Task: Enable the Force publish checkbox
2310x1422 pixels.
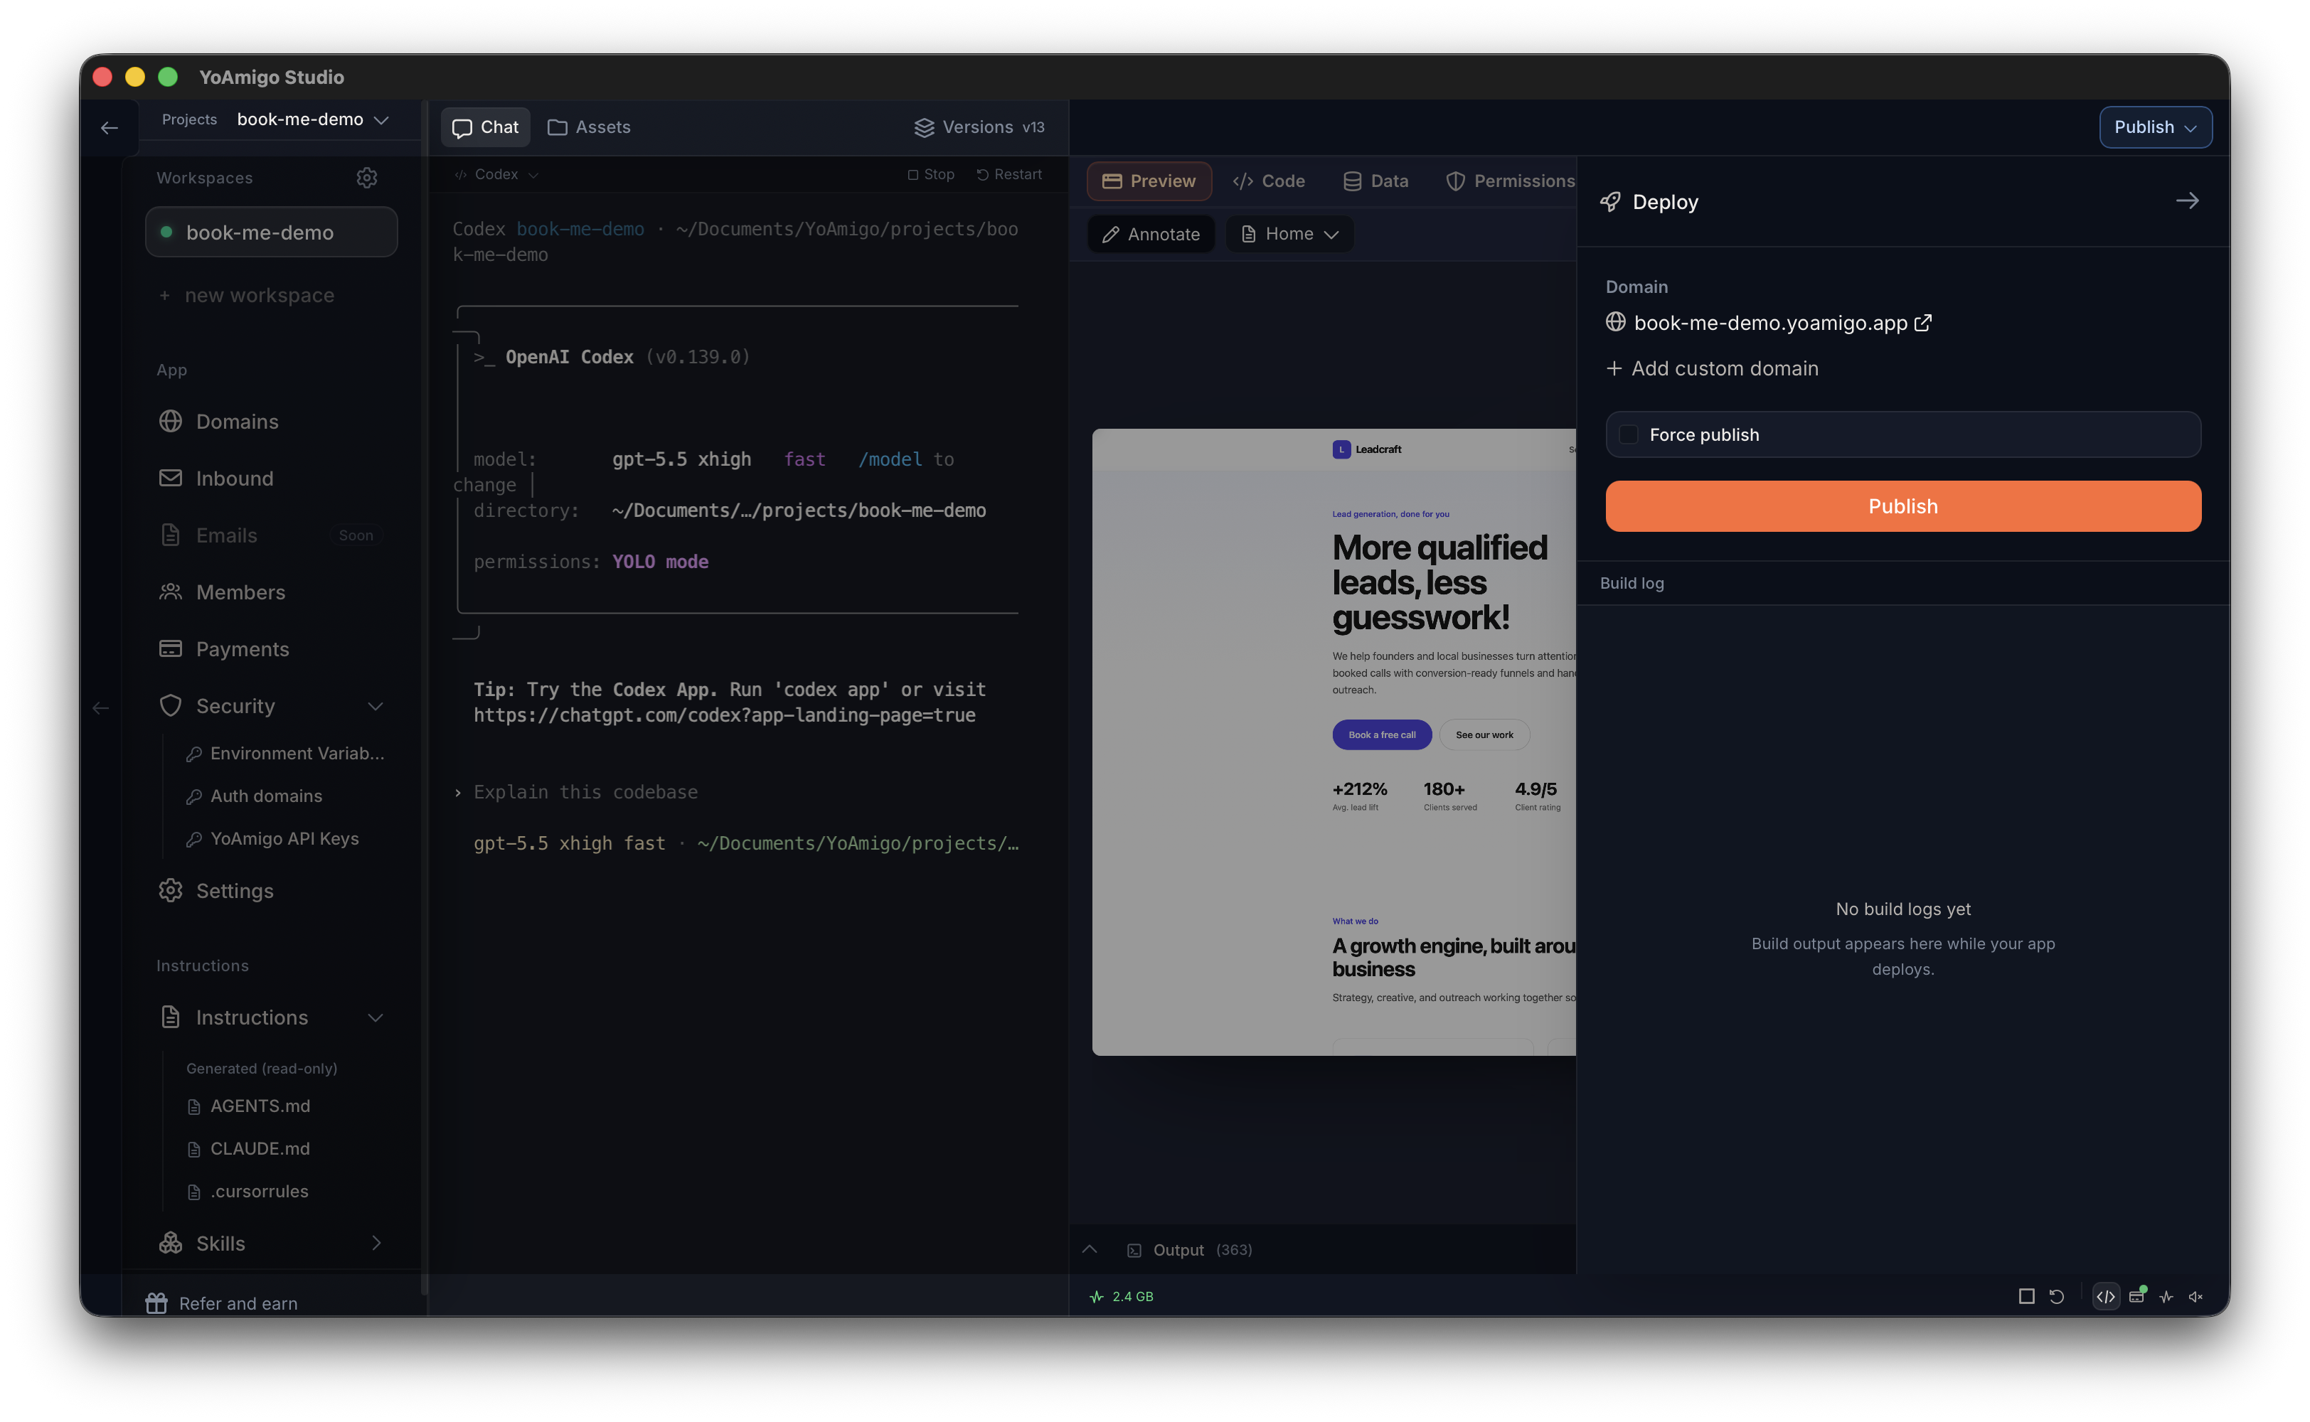Action: coord(1628,434)
